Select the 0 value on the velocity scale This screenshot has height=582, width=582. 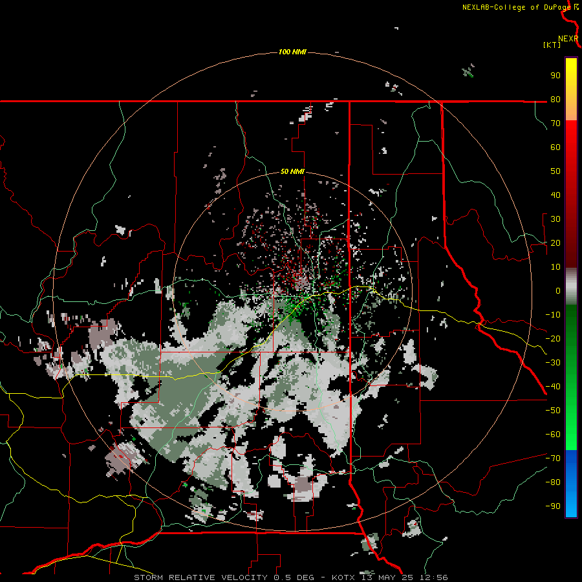coord(558,290)
